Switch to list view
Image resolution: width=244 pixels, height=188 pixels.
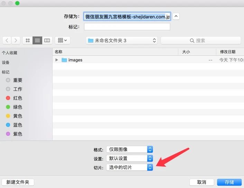37,41
